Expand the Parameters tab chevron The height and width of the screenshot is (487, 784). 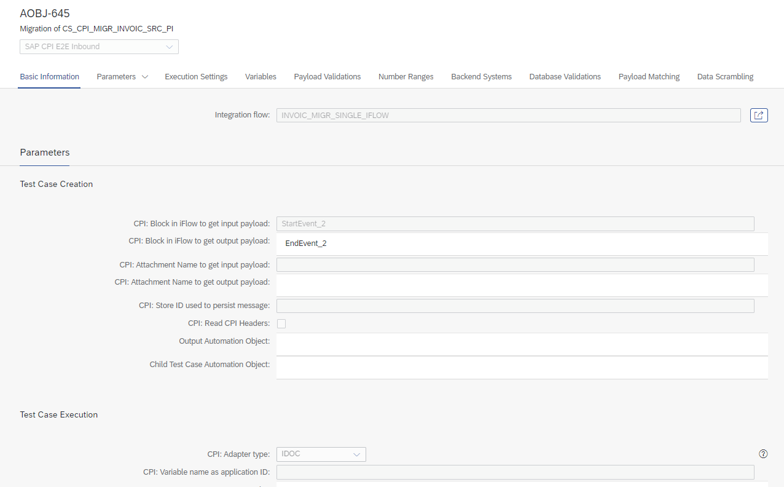(145, 77)
